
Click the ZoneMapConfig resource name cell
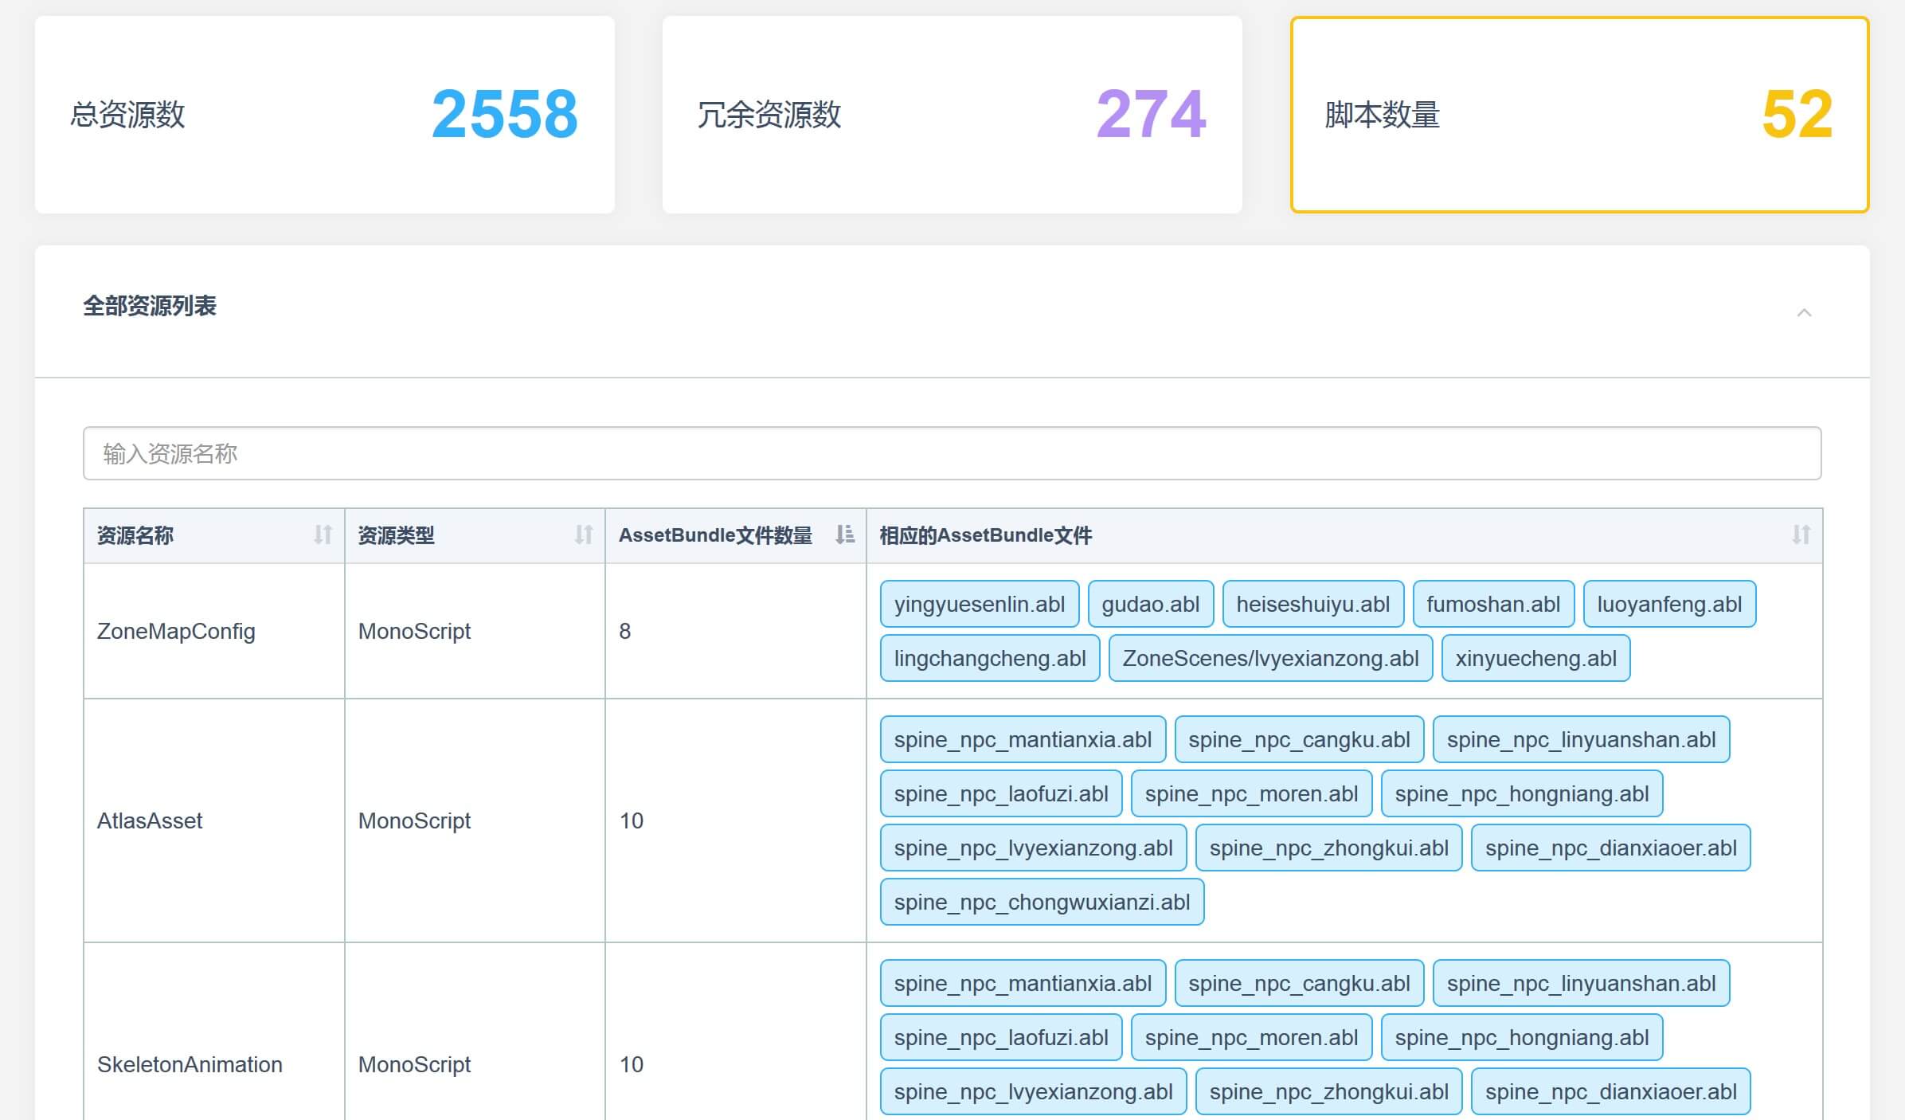[x=176, y=632]
